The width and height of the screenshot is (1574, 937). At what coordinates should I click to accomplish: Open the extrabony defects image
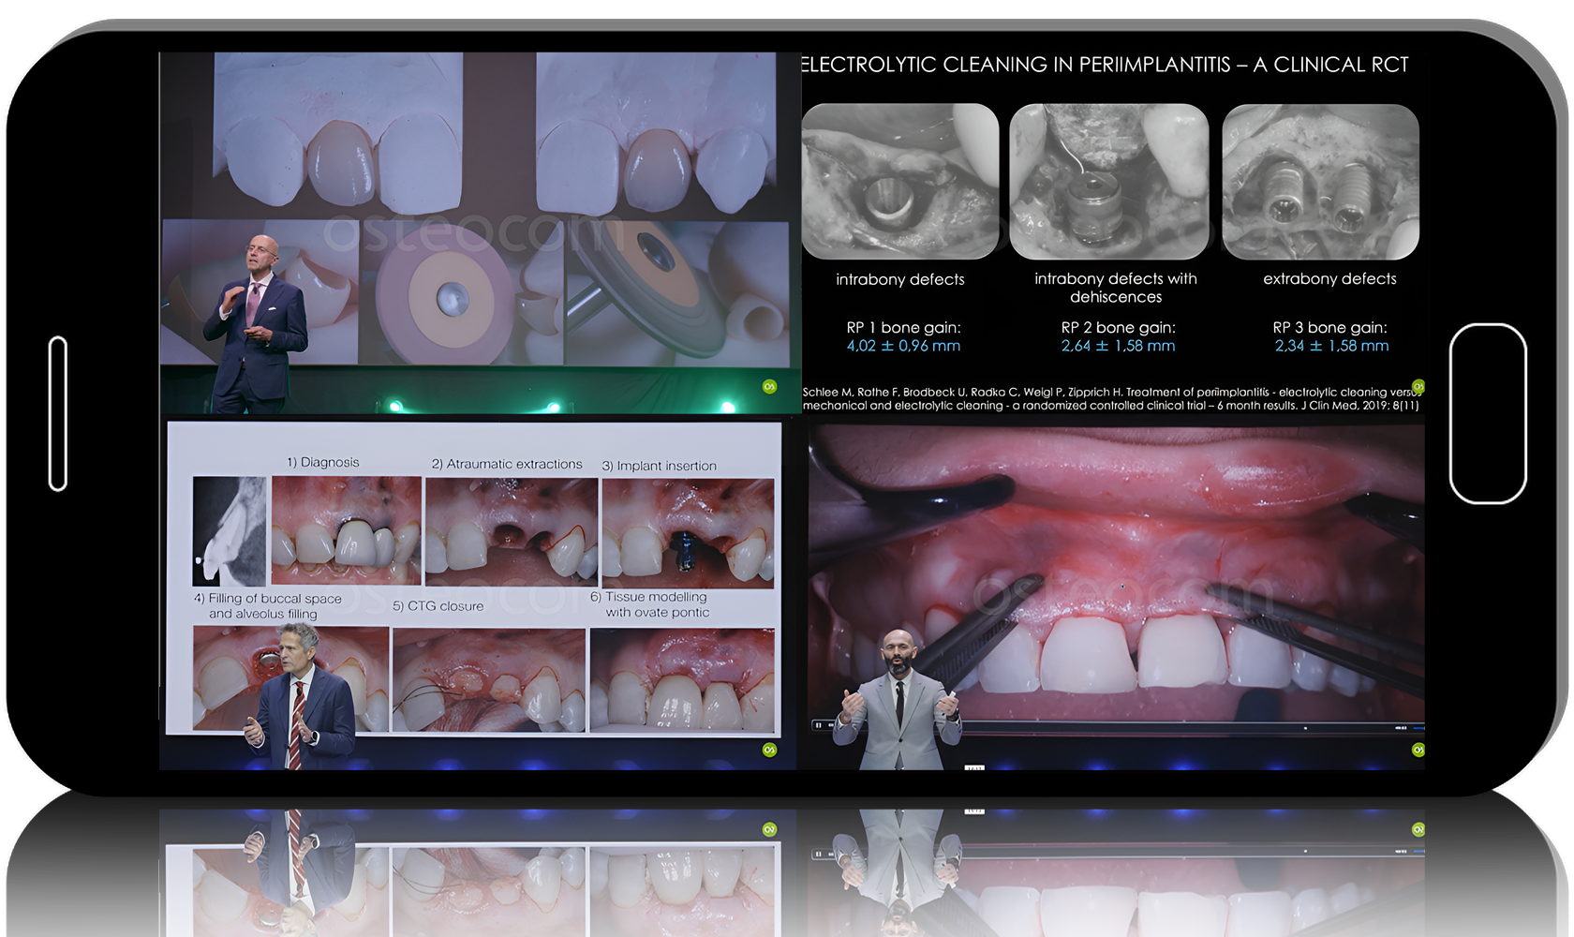coord(1320,181)
